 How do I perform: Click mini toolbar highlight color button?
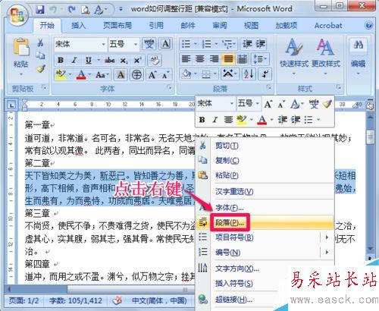coord(242,120)
